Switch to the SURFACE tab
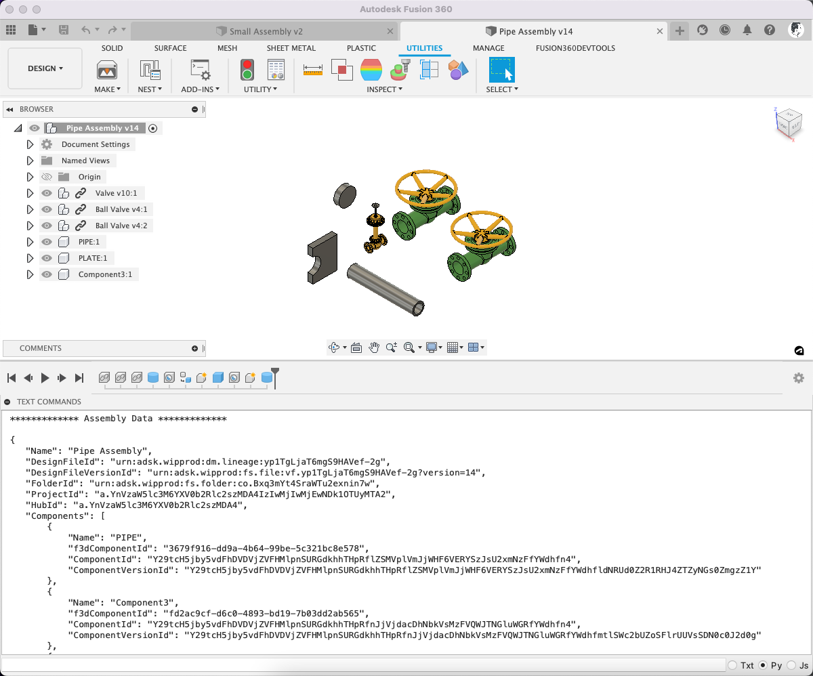Viewport: 813px width, 676px height. (170, 48)
